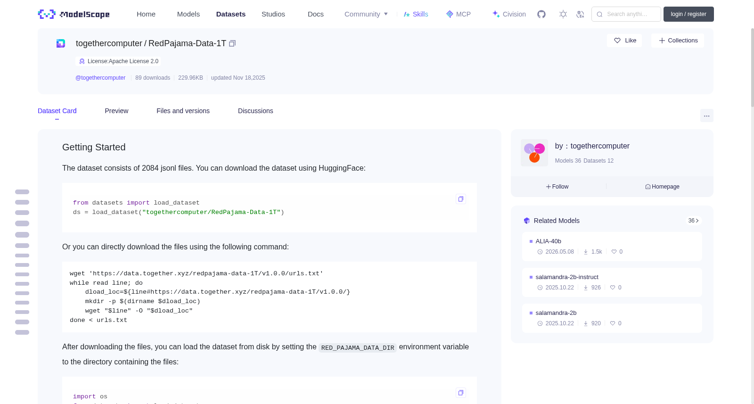Click the page vertical scrollbar
This screenshot has height=404, width=754.
coord(752,67)
